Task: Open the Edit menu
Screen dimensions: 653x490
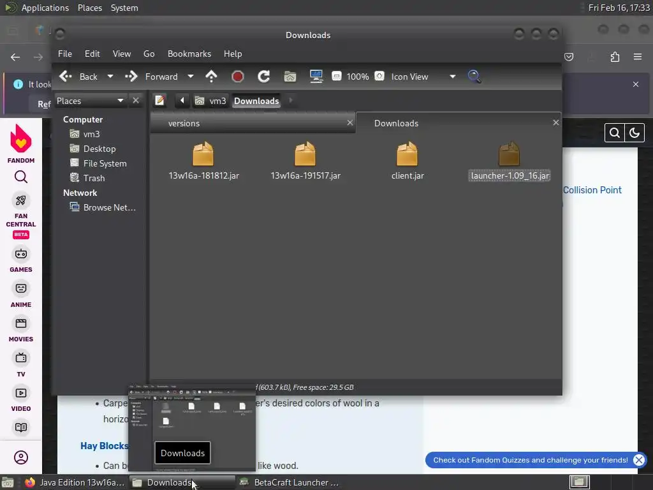Action: [x=92, y=54]
